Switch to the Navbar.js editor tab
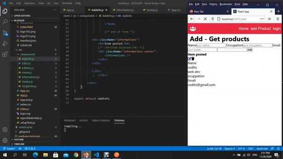Screen dimensions: 283x159 coord(152,10)
